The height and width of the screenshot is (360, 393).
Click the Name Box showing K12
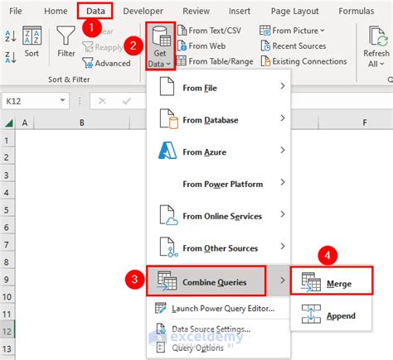pos(31,101)
